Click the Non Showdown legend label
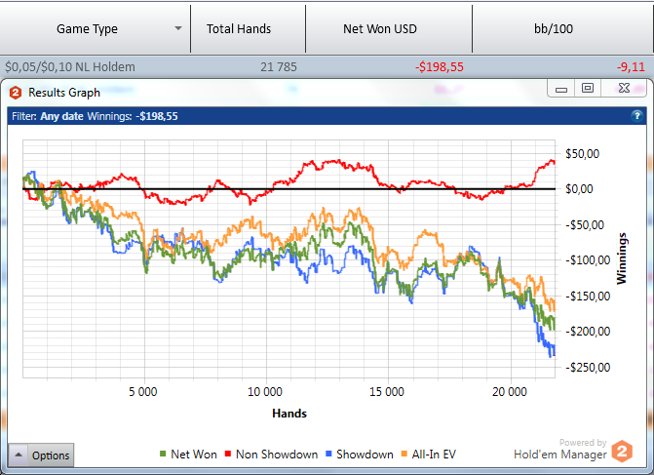654x475 pixels. pos(277,455)
